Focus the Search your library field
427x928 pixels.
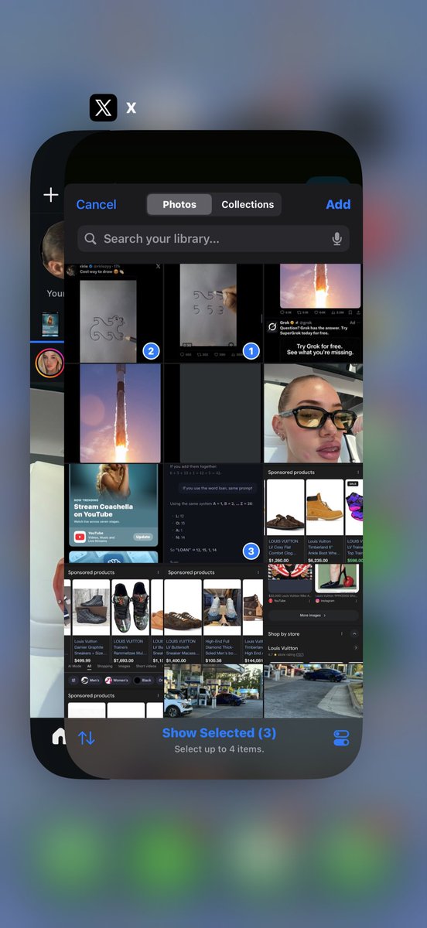click(x=213, y=239)
